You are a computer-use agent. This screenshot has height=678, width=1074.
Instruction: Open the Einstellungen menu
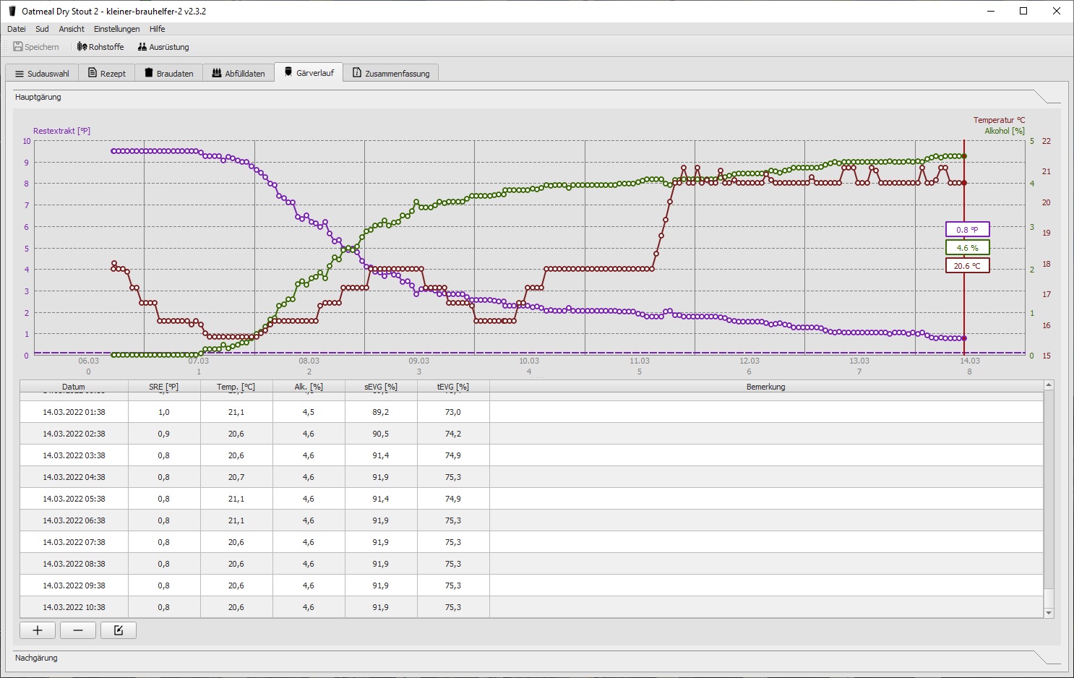[x=116, y=29]
